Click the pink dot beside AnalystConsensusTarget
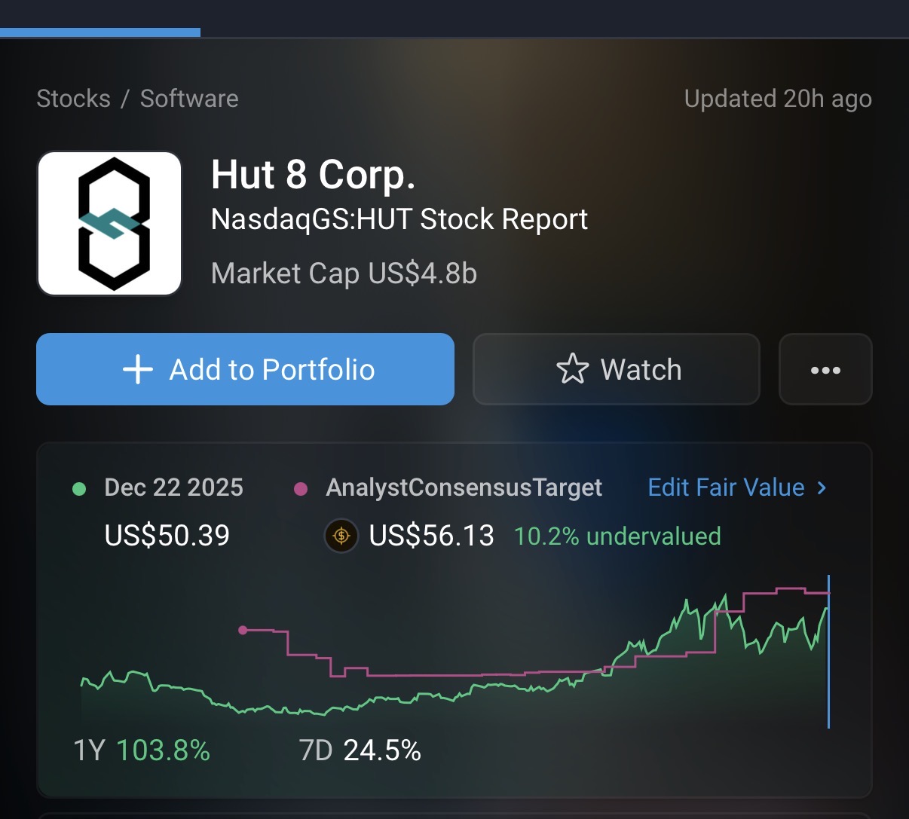 tap(301, 489)
